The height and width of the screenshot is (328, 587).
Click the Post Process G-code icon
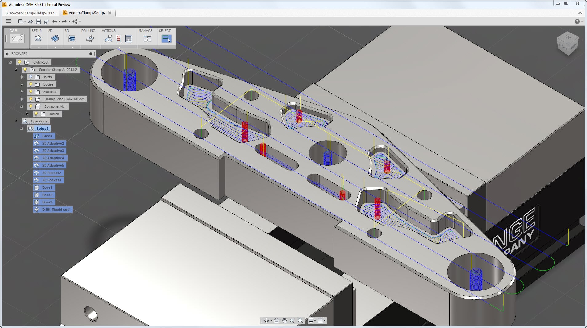119,39
